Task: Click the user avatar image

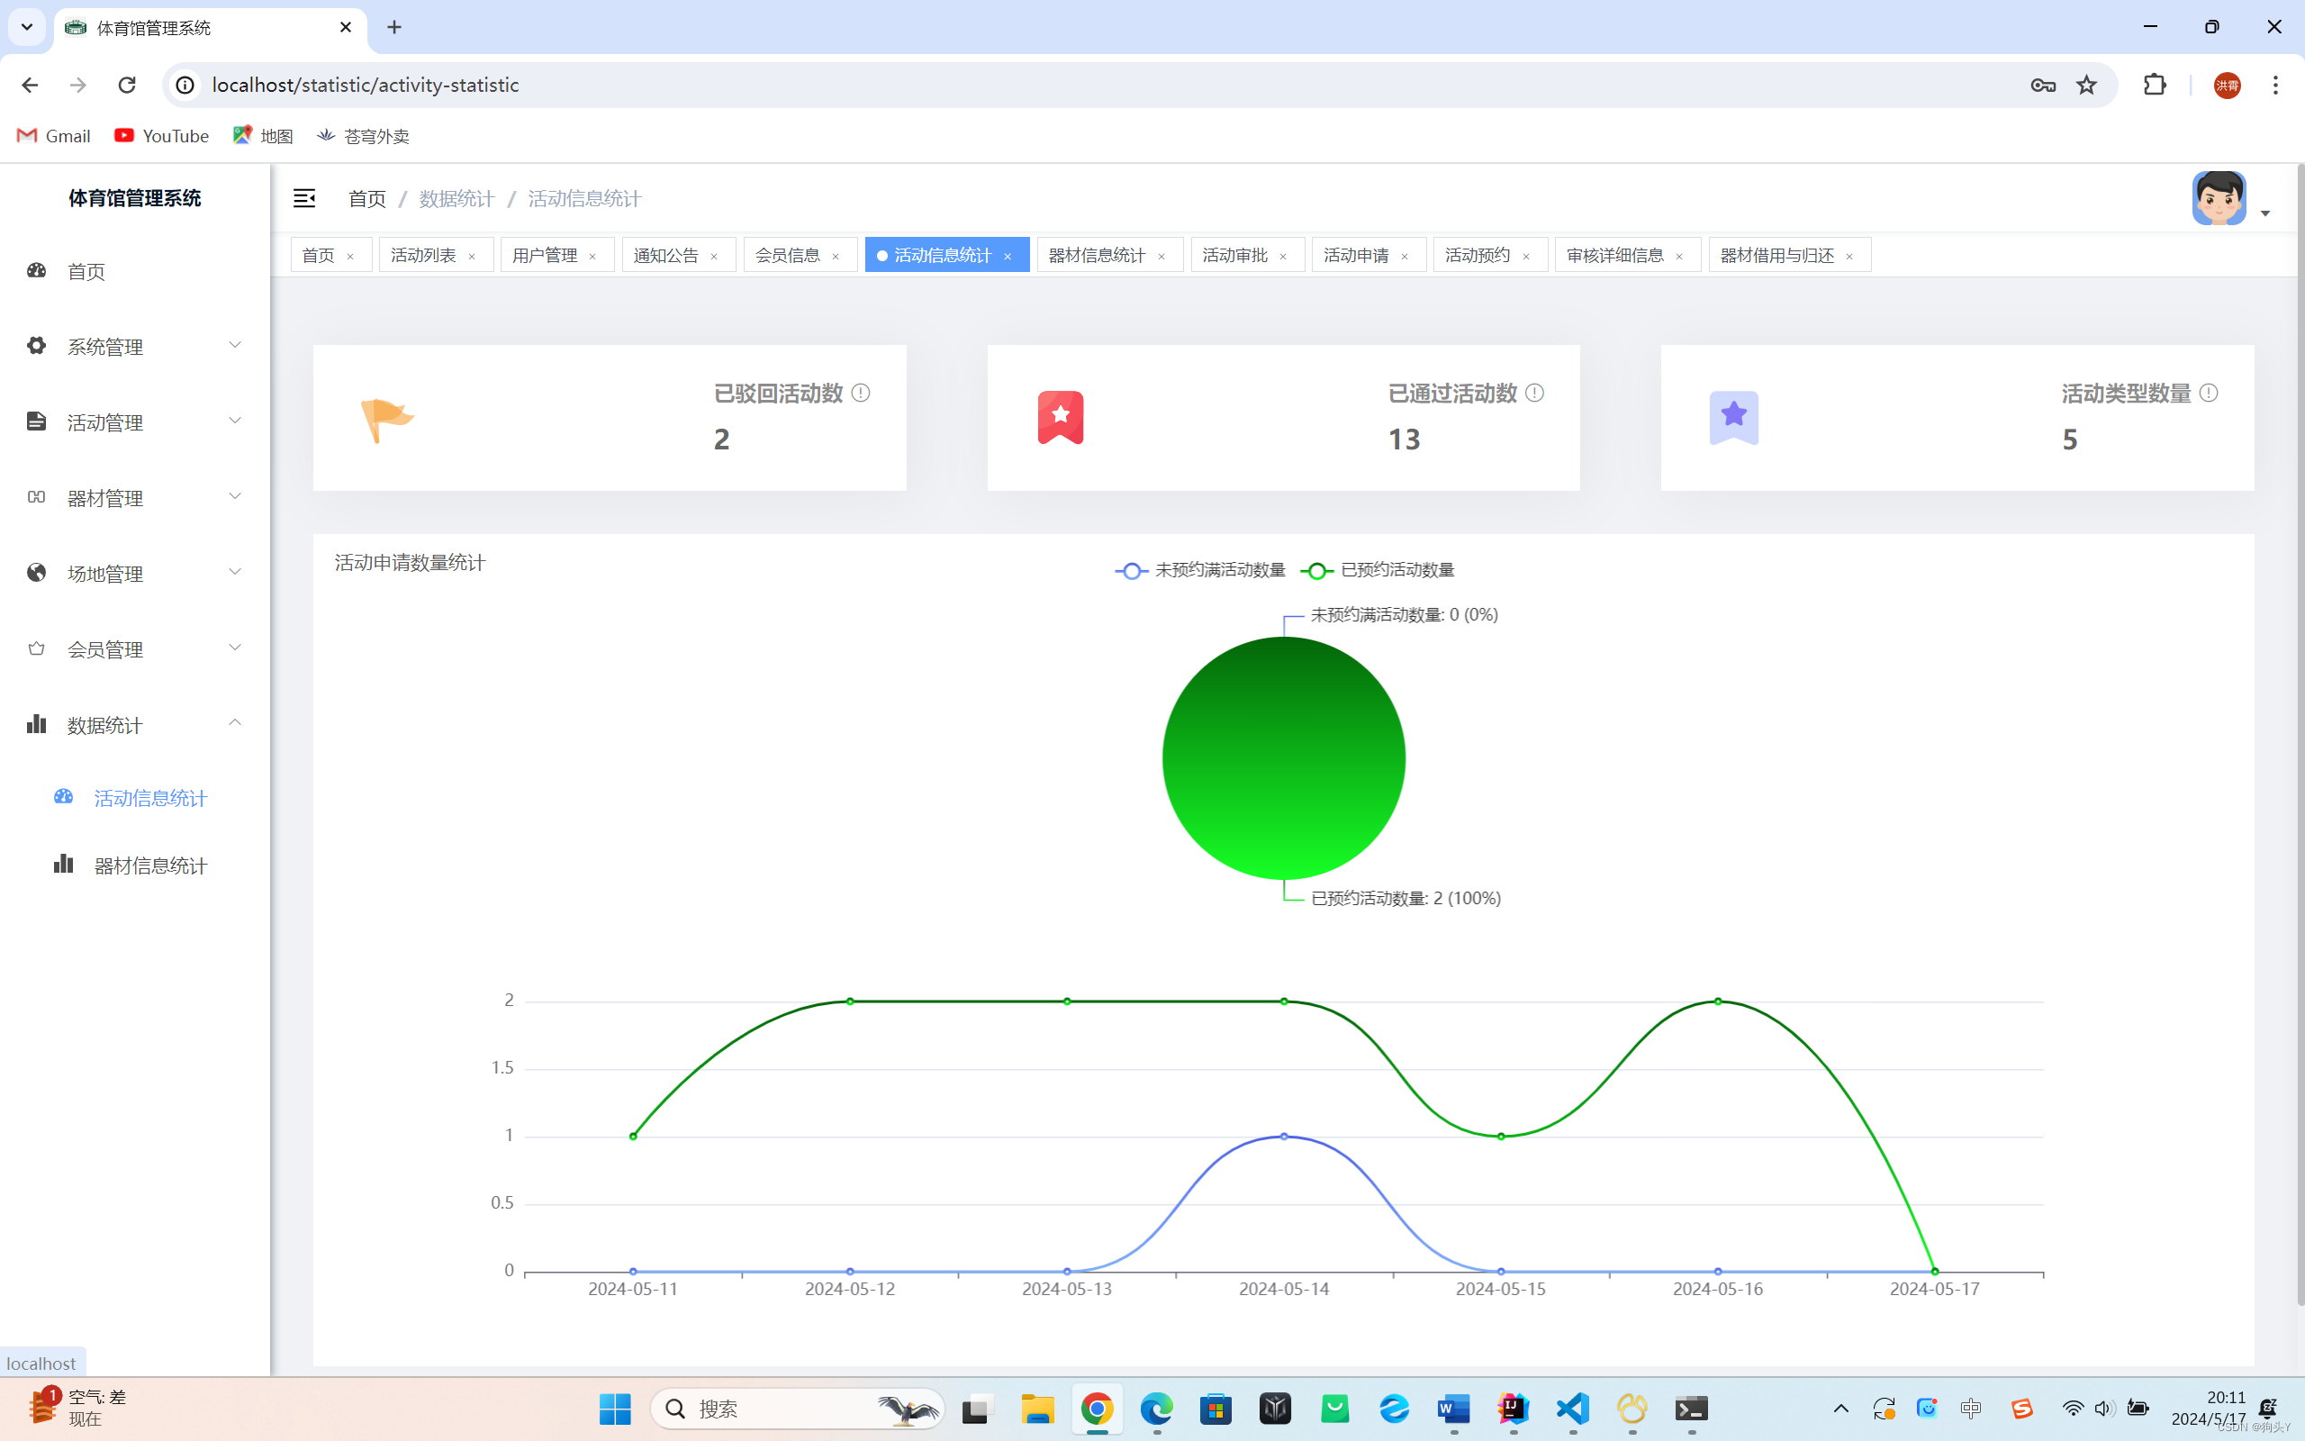Action: pyautogui.click(x=2219, y=198)
